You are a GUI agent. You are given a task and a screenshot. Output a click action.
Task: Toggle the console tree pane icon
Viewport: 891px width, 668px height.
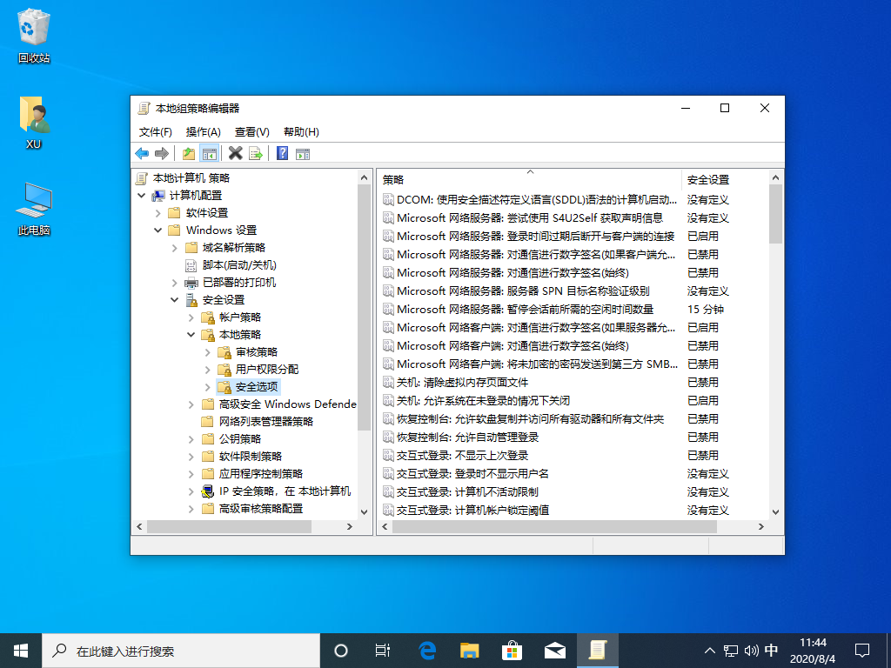209,153
